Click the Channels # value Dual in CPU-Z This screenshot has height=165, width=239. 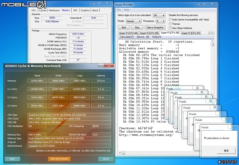tap(93, 18)
